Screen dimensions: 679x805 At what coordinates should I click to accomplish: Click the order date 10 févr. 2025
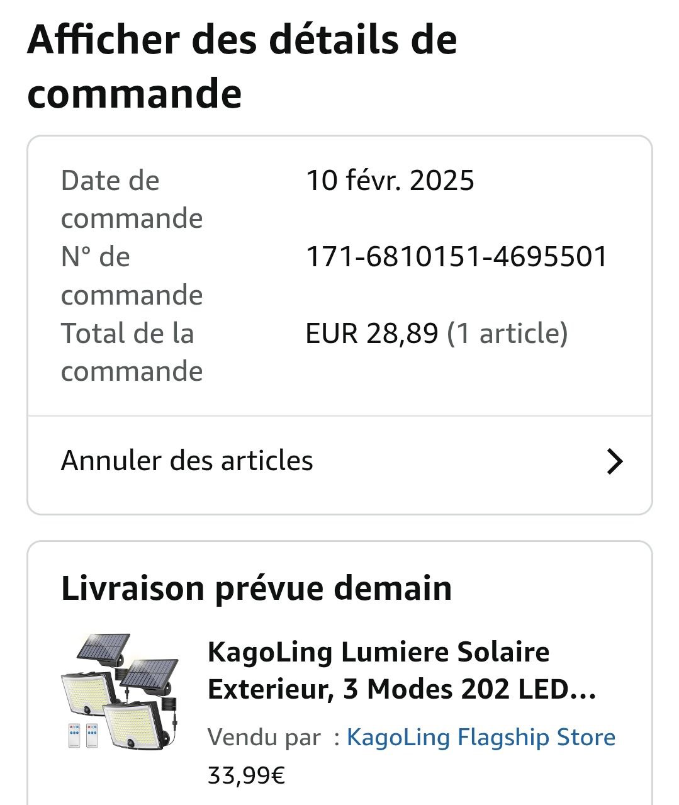[390, 181]
